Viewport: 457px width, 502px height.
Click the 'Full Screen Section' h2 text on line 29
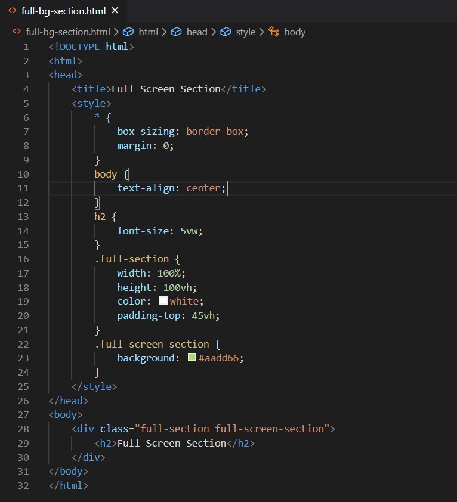(x=172, y=444)
